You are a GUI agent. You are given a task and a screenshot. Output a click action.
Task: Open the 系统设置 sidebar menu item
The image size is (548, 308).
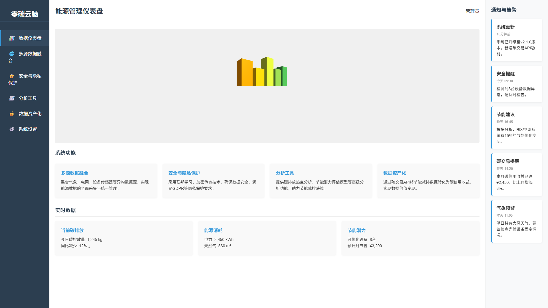click(28, 129)
